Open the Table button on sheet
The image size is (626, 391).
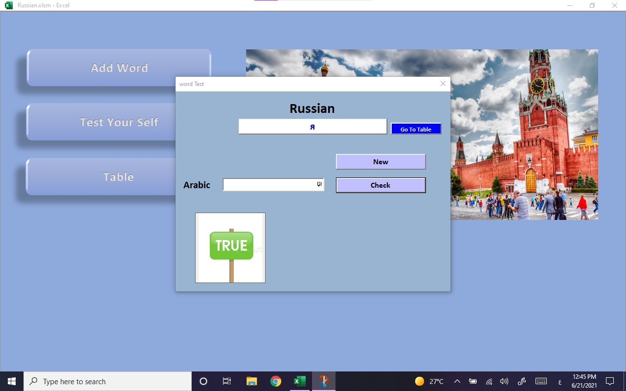[101, 177]
